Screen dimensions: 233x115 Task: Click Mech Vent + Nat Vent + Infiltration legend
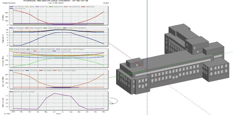point(22,92)
